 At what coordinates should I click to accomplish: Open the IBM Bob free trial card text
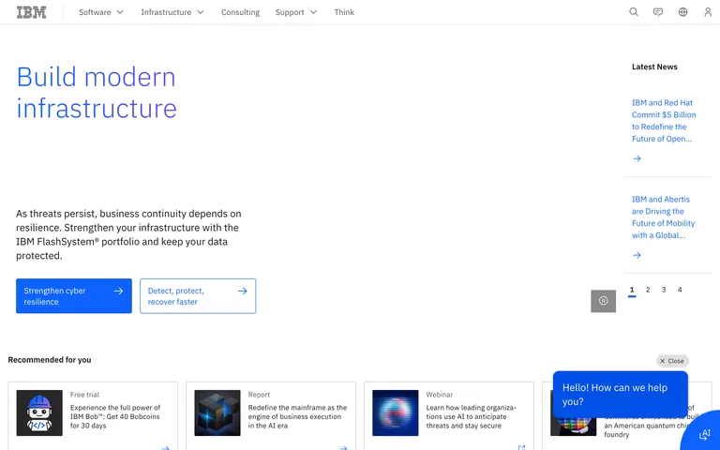pos(115,416)
